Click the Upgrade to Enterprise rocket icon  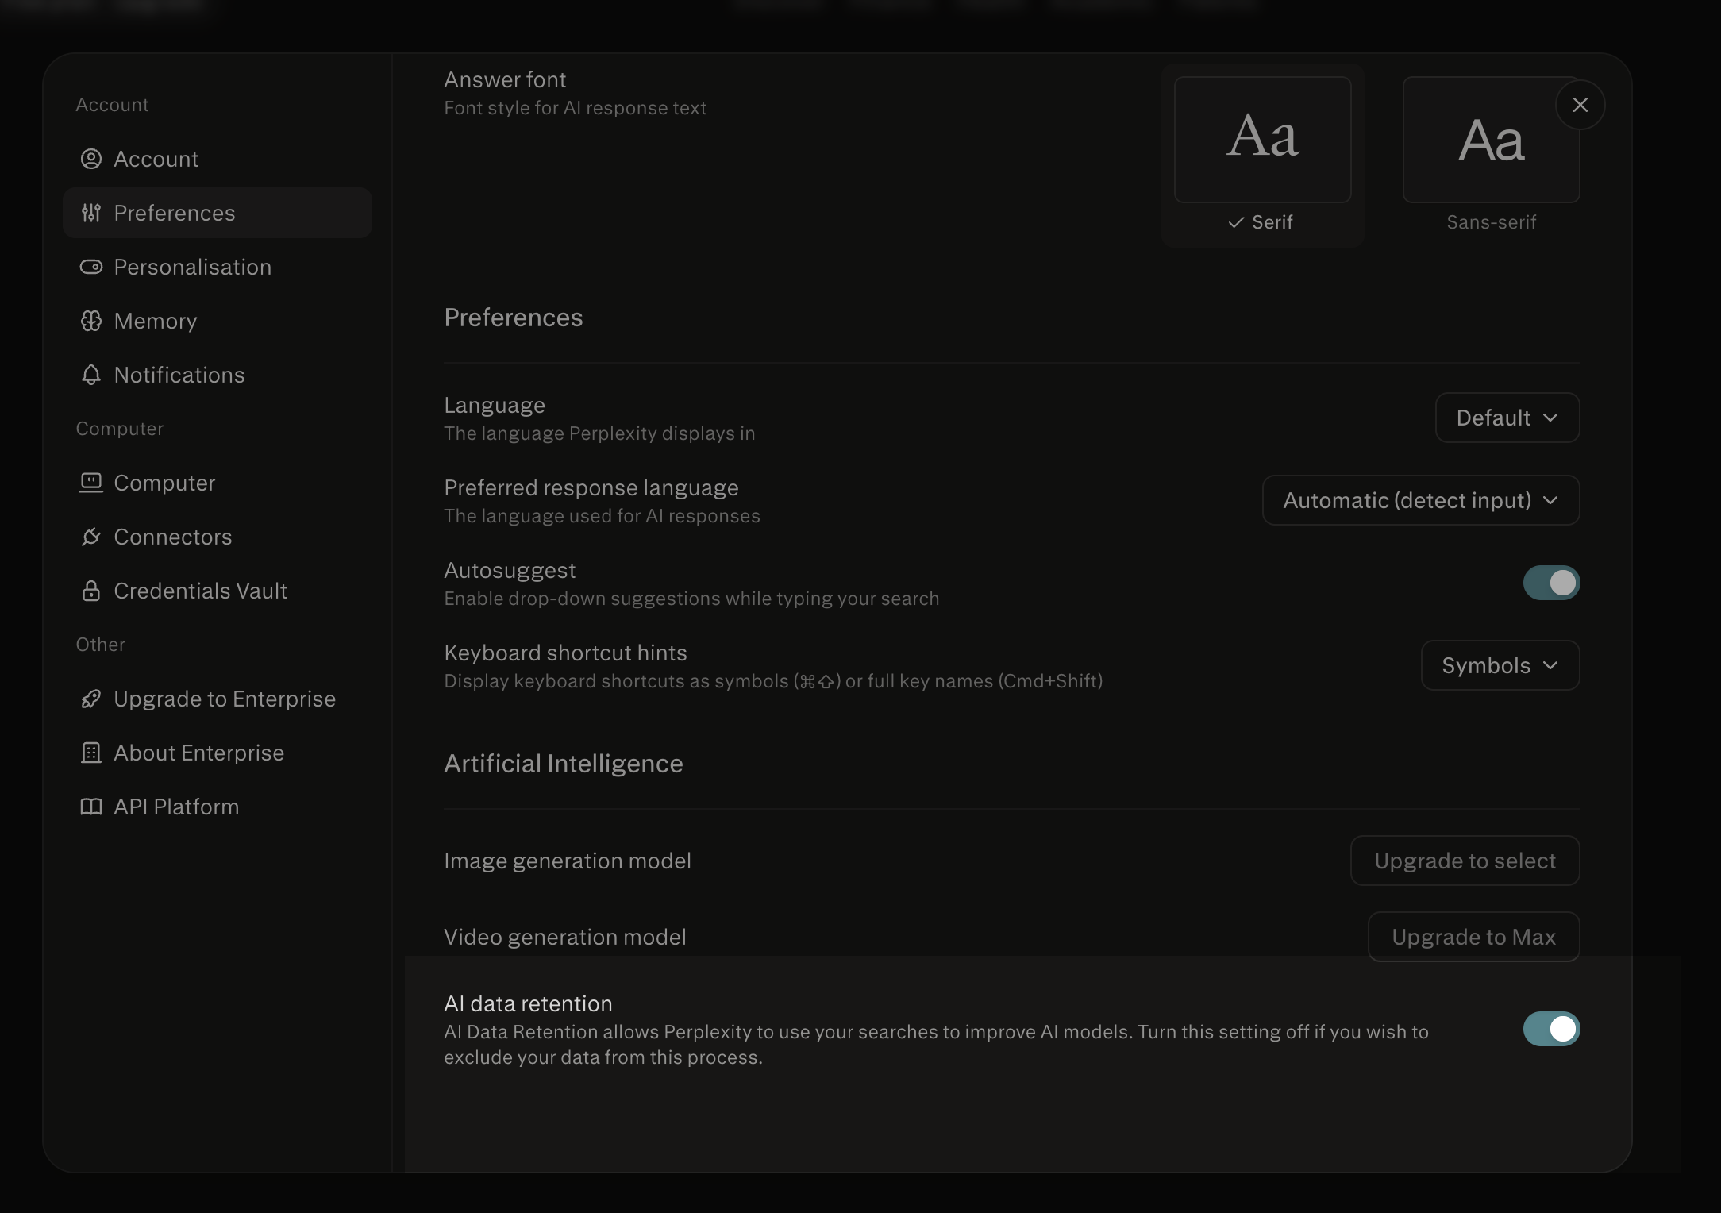pos(91,699)
